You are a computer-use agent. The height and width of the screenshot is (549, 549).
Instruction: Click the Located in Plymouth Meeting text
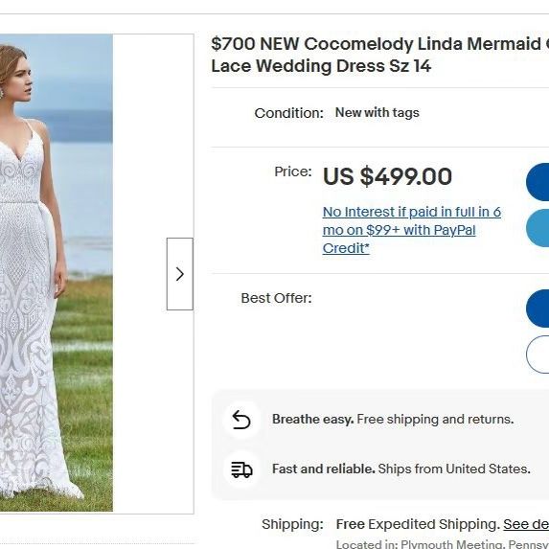(443, 544)
